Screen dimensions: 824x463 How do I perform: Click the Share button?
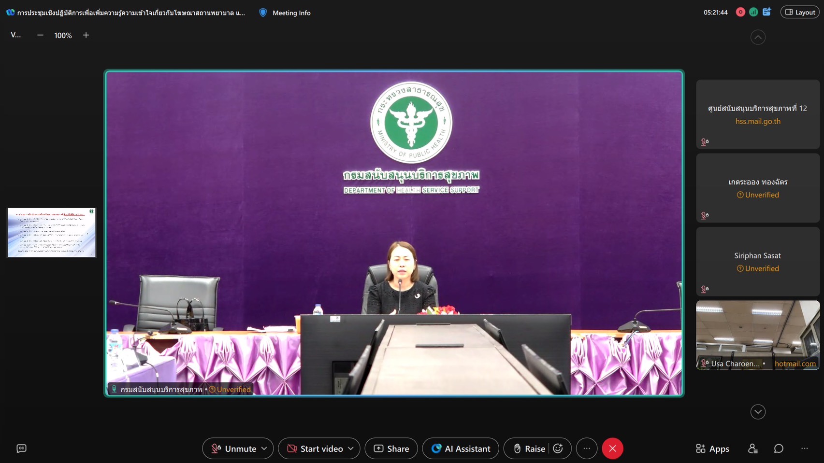pyautogui.click(x=391, y=449)
